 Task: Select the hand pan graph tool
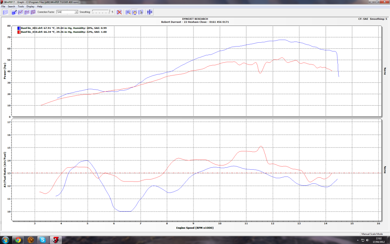pos(134,12)
